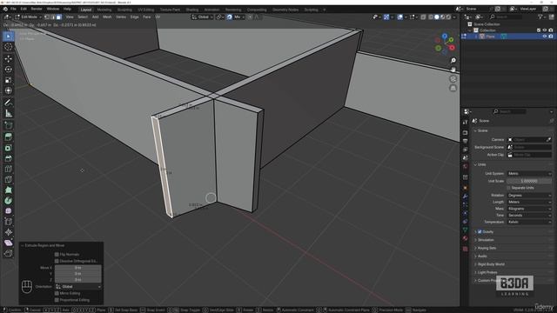Click the outliner search field

(506, 17)
